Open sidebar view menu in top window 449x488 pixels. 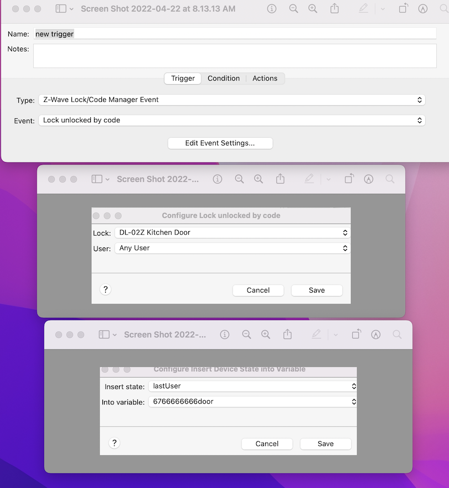click(61, 9)
